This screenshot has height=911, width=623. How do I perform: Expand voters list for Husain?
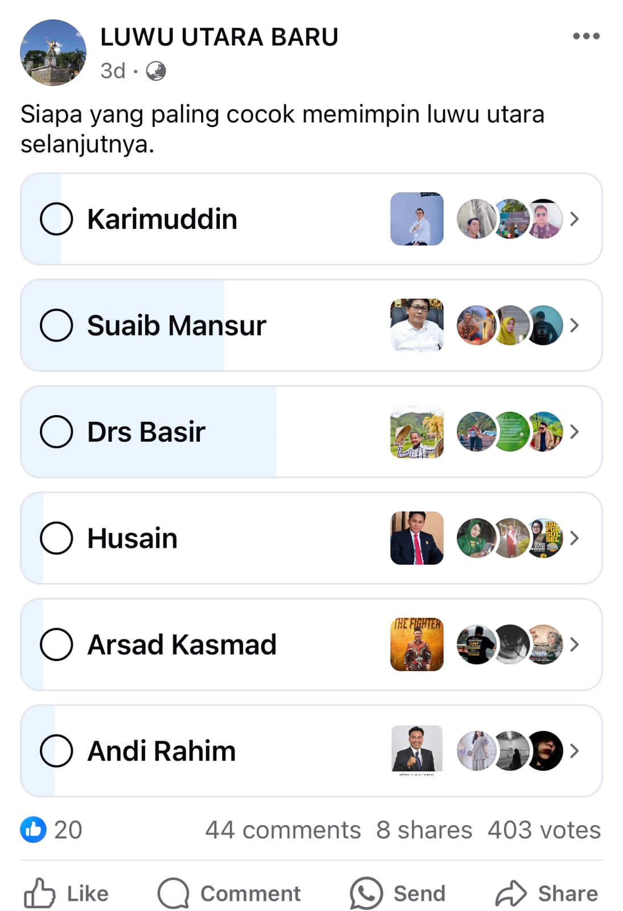coord(574,538)
